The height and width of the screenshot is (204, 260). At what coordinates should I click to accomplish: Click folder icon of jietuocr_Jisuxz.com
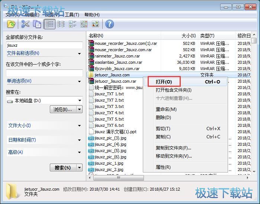pos(91,75)
